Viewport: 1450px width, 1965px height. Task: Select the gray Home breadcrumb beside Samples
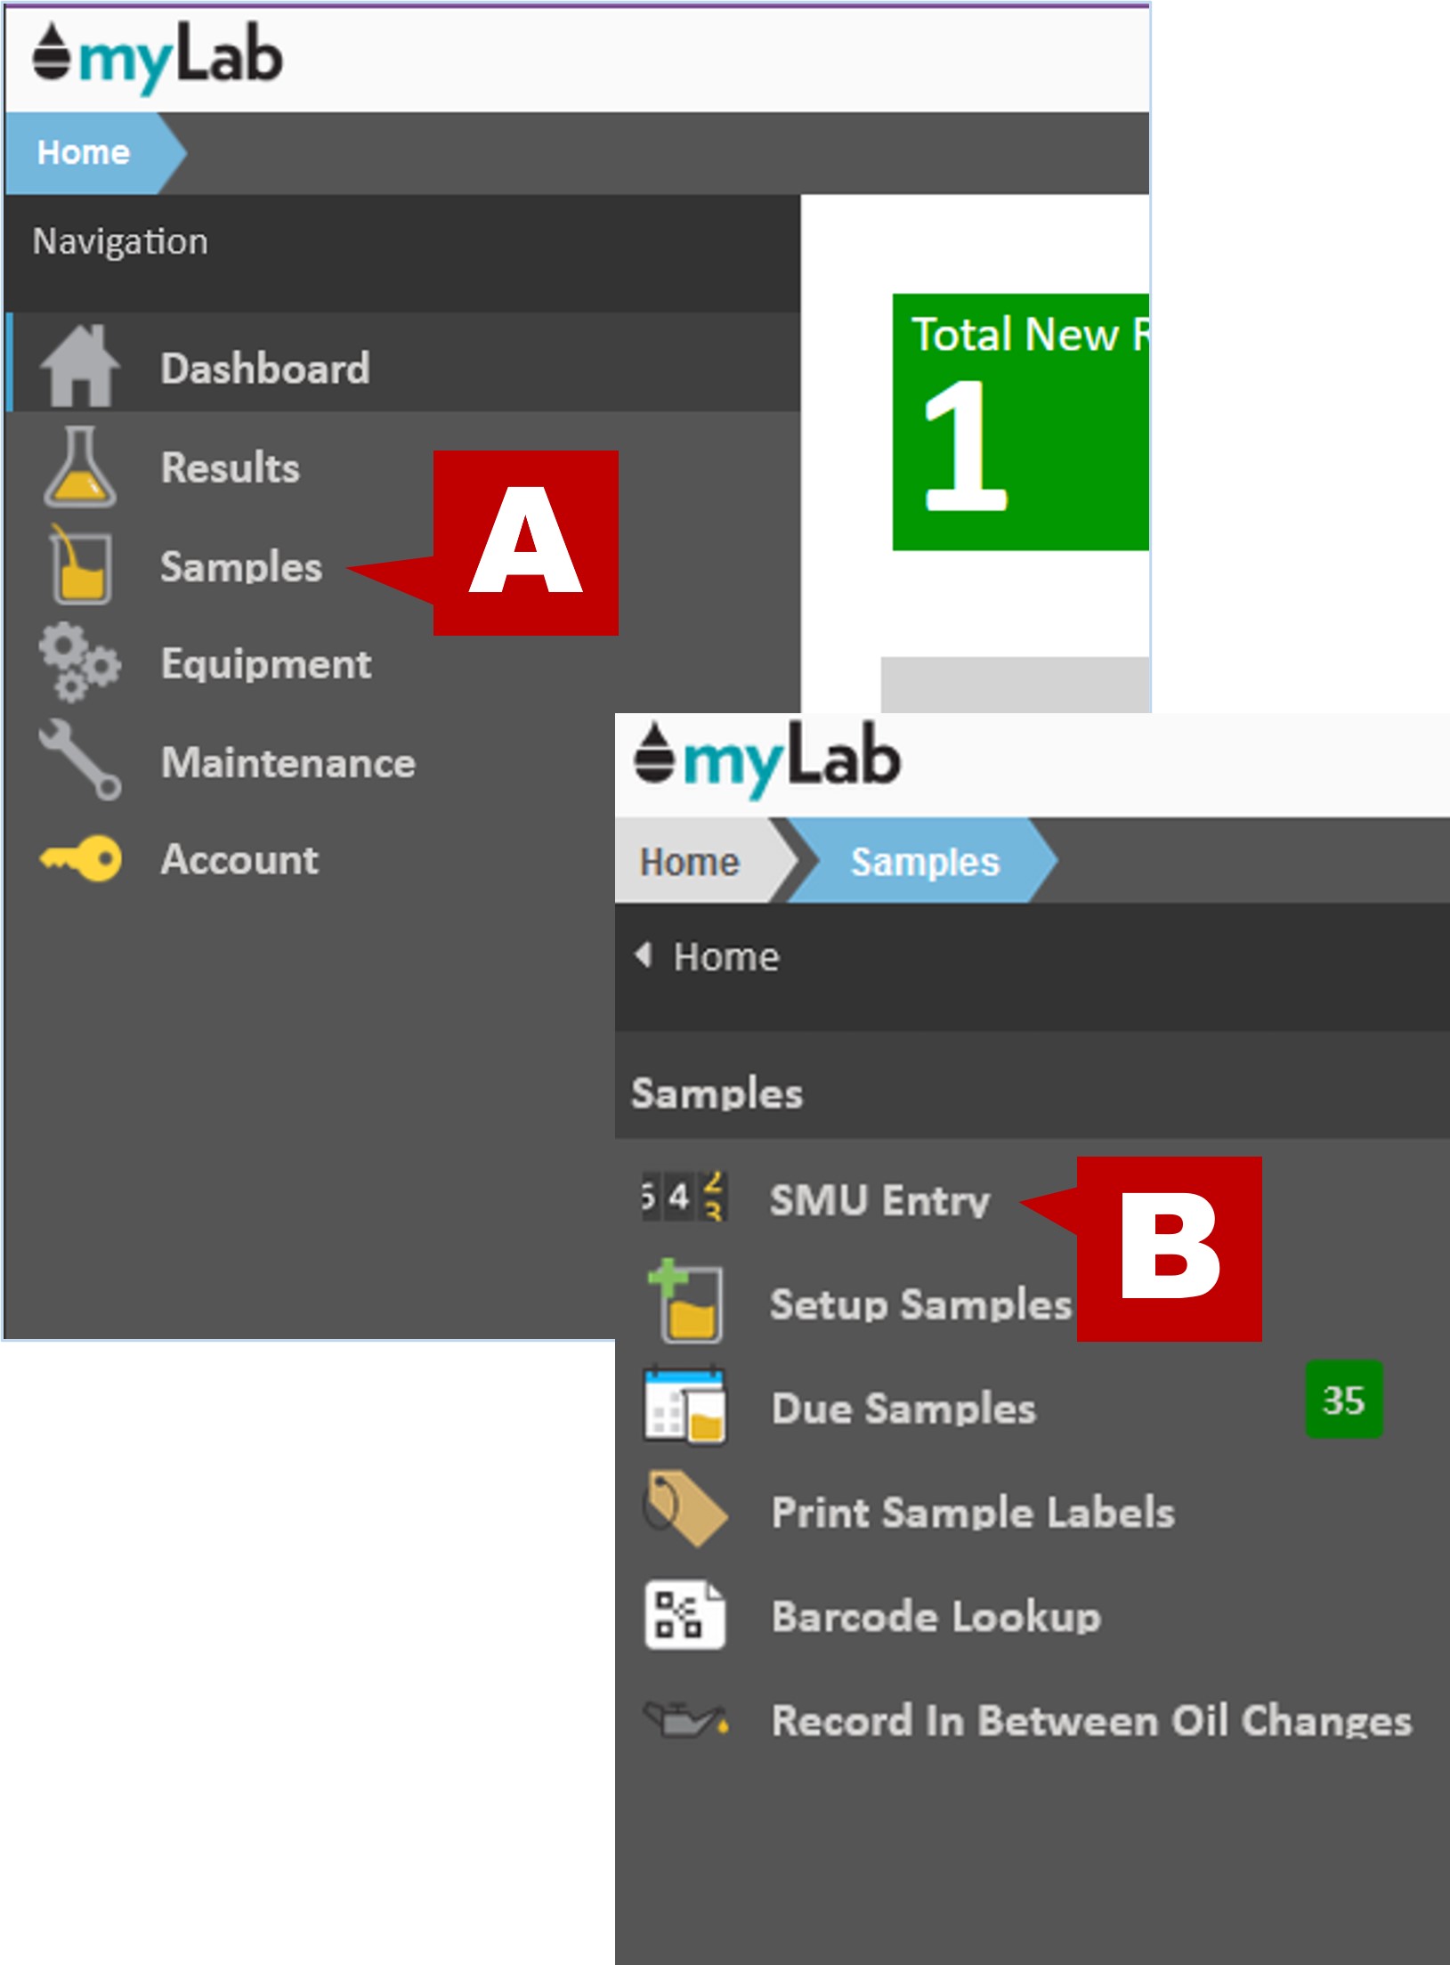click(x=690, y=862)
